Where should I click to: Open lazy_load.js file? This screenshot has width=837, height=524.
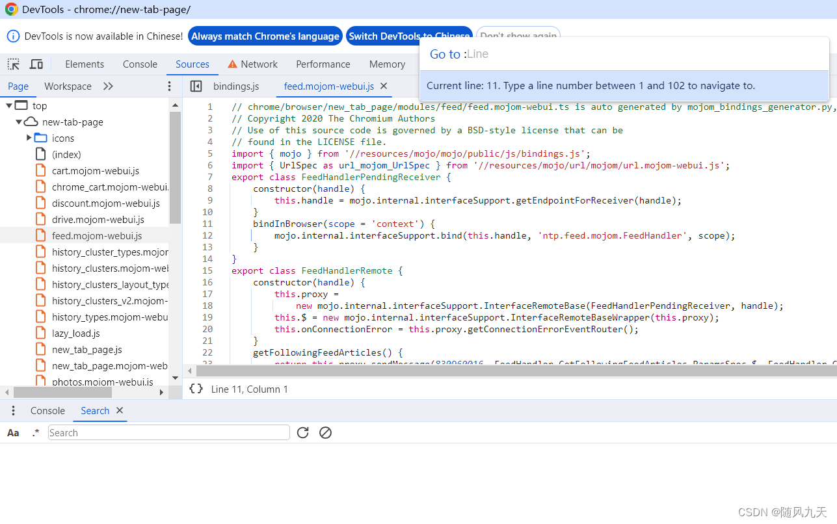pyautogui.click(x=76, y=333)
